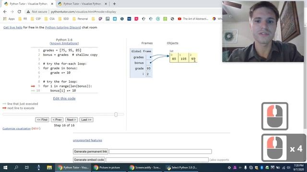
Task: Open File Explorer from the taskbar
Action: point(49,168)
